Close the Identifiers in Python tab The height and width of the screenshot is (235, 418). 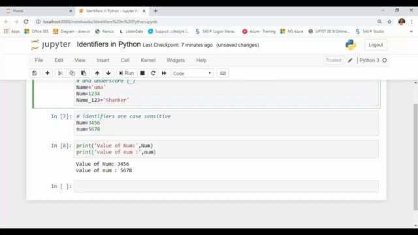point(144,11)
